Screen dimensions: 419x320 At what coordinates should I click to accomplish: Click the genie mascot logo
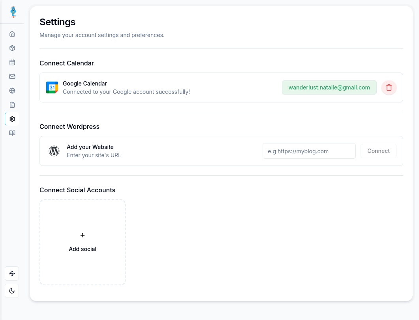click(x=14, y=12)
